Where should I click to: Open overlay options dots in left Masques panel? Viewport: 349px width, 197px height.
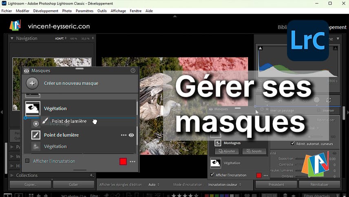click(x=133, y=162)
